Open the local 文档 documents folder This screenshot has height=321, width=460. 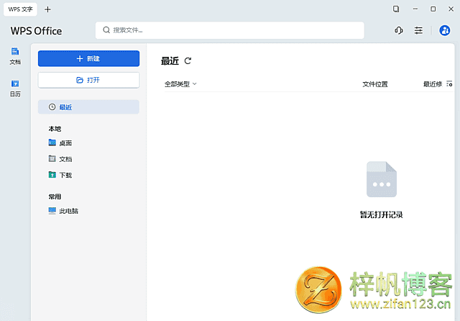60,159
